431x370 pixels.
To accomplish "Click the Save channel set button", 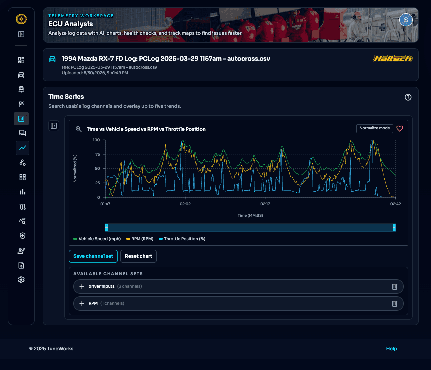I will pyautogui.click(x=93, y=256).
